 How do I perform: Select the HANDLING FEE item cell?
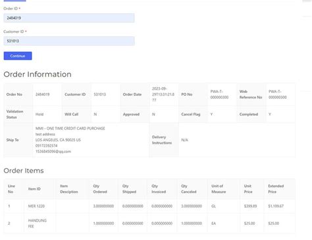38,224
